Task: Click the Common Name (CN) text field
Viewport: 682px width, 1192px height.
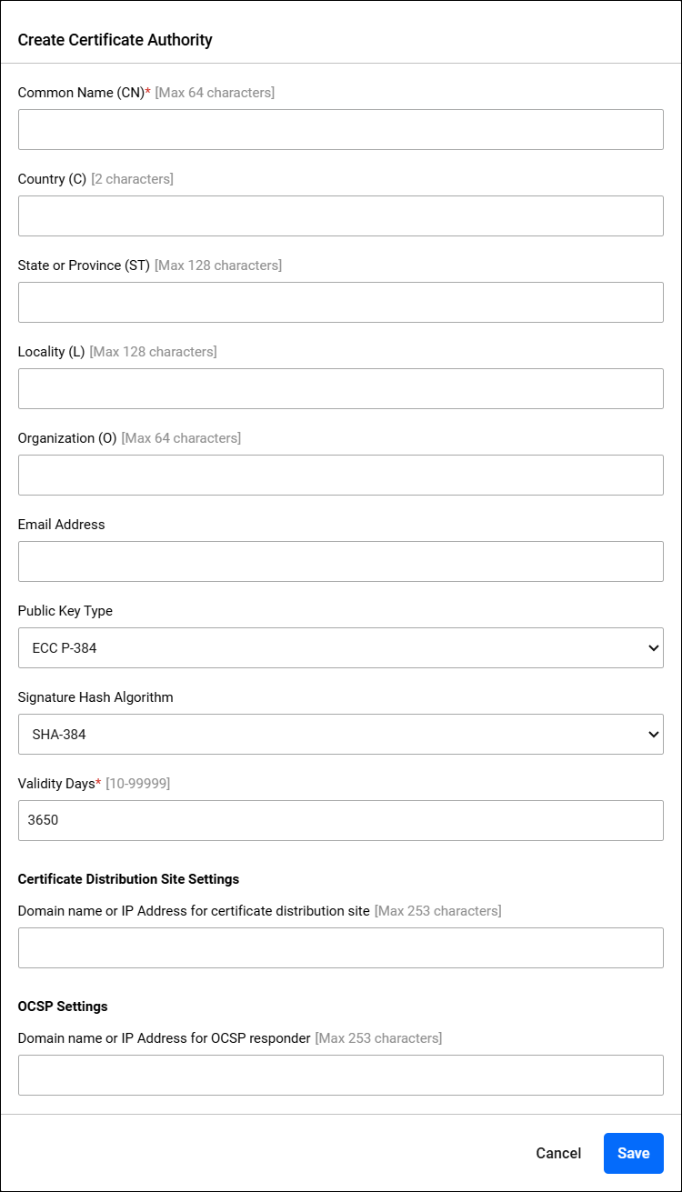Action: coord(341,129)
